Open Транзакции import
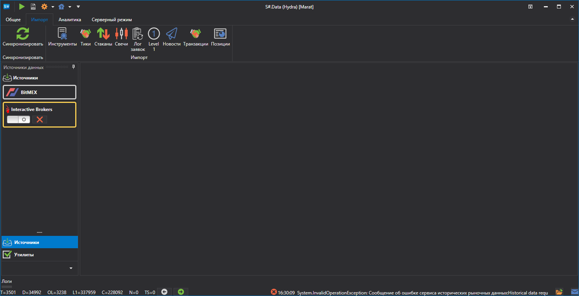 [196, 37]
